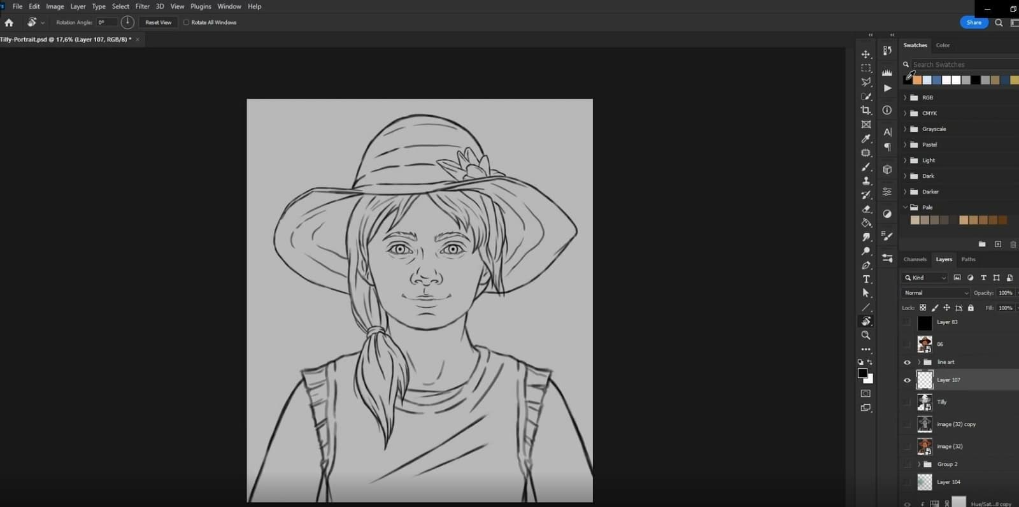Pick the first tan Pale swatch
This screenshot has height=507, width=1019.
(915, 220)
